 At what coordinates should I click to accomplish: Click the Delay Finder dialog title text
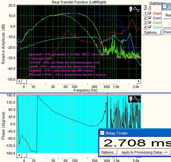click(x=117, y=133)
